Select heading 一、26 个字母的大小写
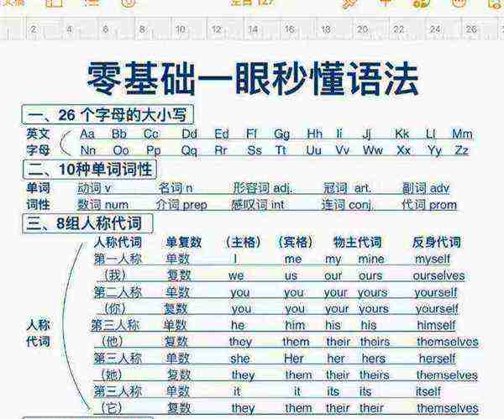Screen dimensions: 504x419 tap(108, 114)
